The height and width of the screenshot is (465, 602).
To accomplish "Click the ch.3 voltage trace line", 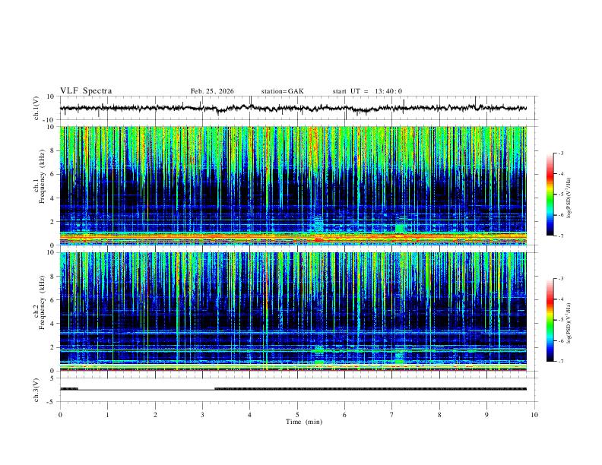I will [x=293, y=389].
